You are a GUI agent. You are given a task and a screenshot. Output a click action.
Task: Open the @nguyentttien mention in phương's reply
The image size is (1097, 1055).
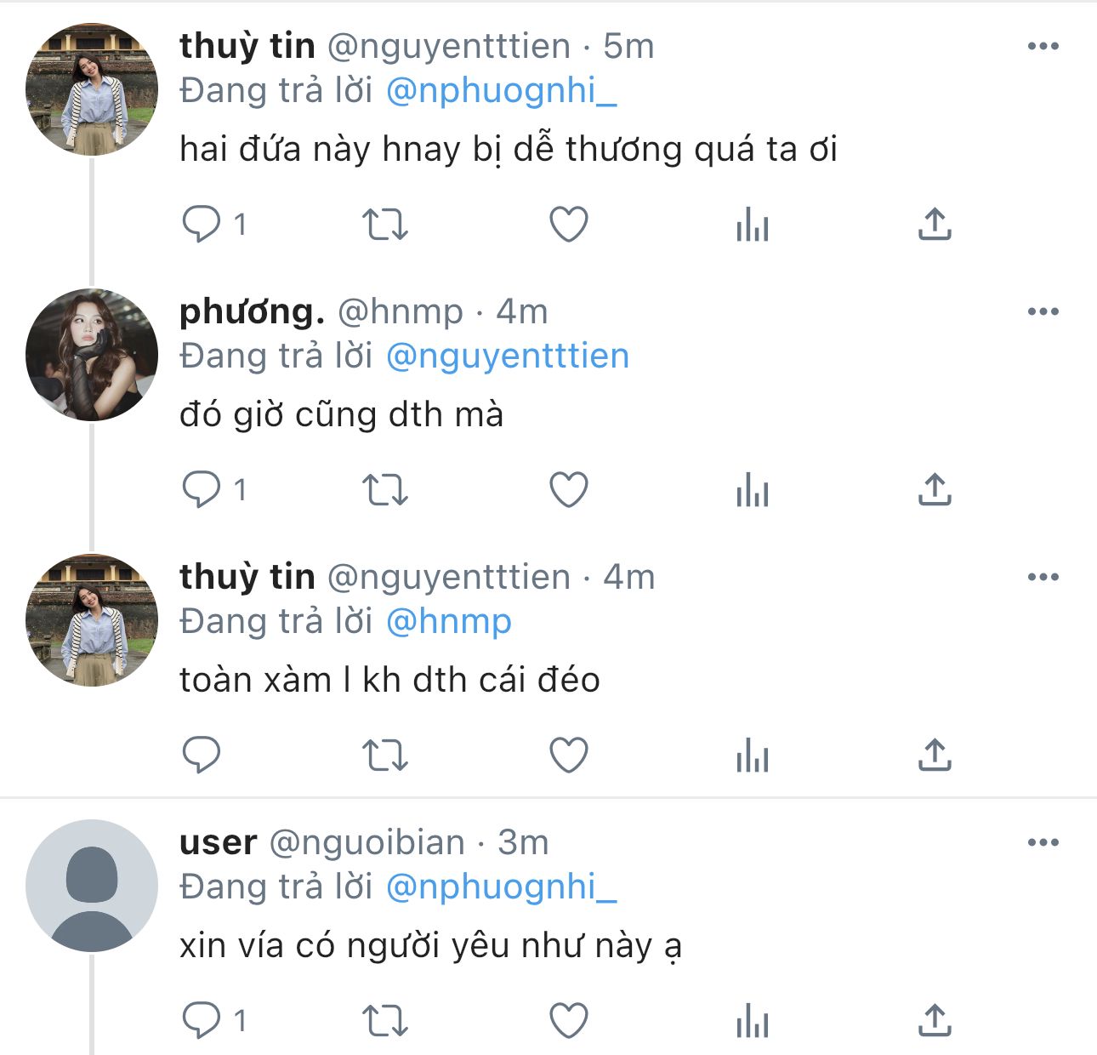(x=508, y=356)
